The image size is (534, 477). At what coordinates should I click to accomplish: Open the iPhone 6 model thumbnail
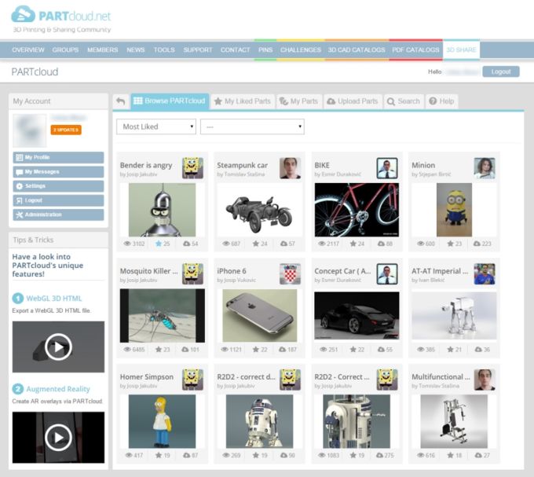(259, 315)
